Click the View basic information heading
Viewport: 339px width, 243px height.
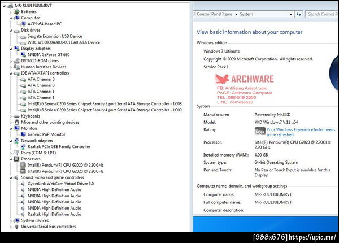tap(250, 32)
